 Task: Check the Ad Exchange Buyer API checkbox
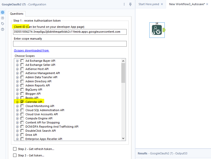[x=22, y=61]
